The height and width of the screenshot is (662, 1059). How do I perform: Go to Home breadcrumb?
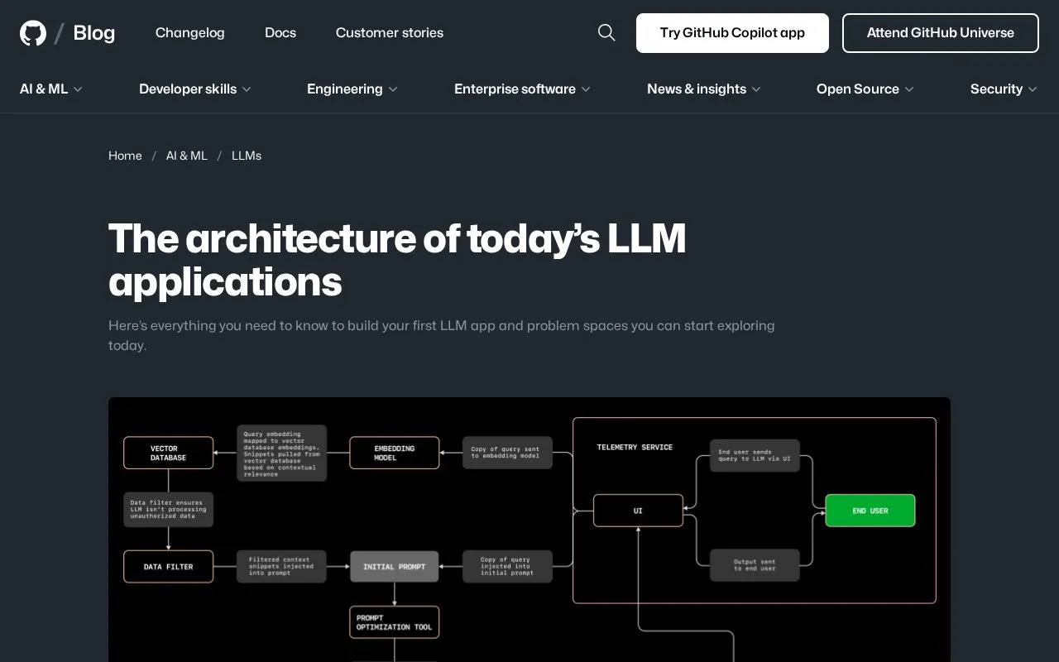click(x=125, y=156)
